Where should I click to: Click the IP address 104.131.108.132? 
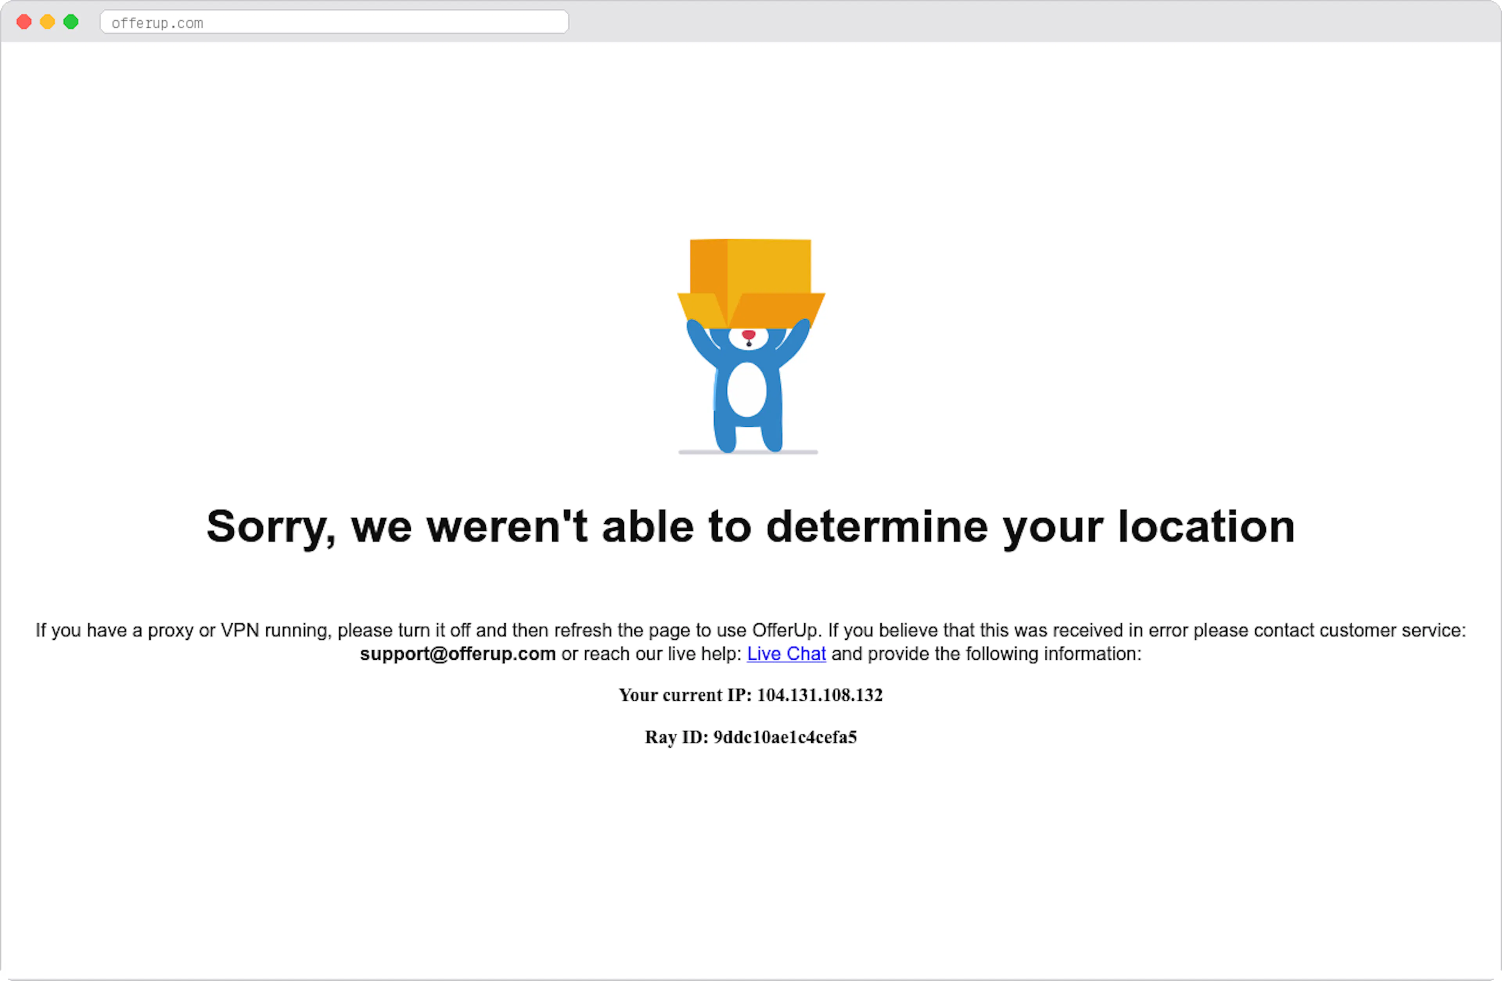pos(820,695)
